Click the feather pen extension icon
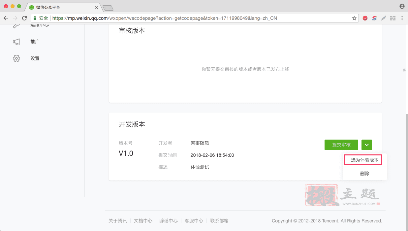This screenshot has height=231, width=408. (x=383, y=18)
